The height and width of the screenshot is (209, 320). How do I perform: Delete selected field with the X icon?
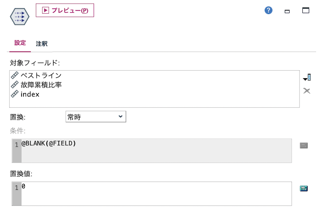pos(306,91)
